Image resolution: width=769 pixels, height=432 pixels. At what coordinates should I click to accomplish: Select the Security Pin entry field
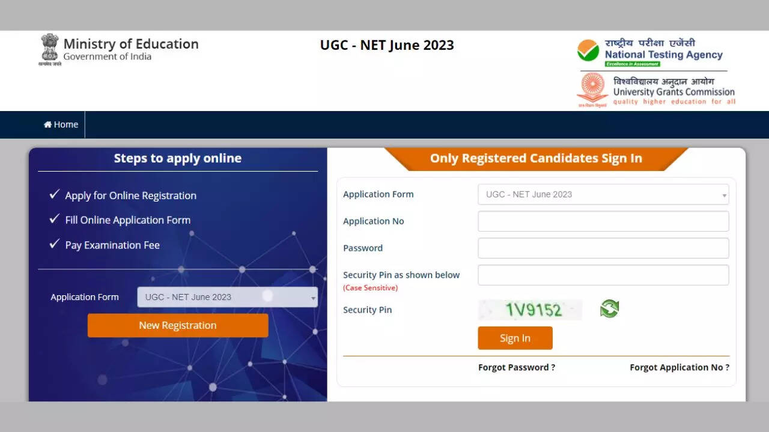[603, 275]
